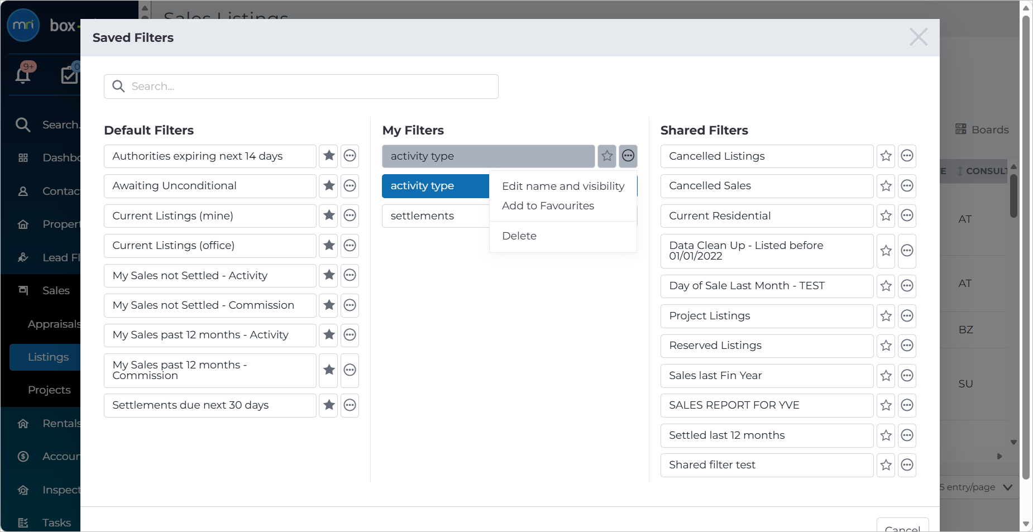The image size is (1033, 532).
Task: Open options menu for Settled last 12 months
Action: (x=907, y=435)
